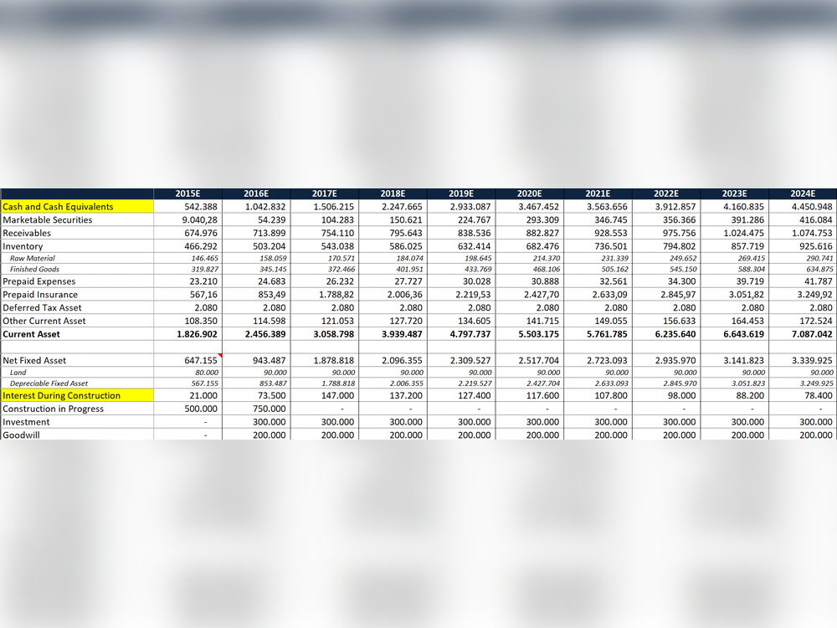Image resolution: width=837 pixels, height=628 pixels.
Task: Click the Construction in Progress row label
Action: (54, 409)
